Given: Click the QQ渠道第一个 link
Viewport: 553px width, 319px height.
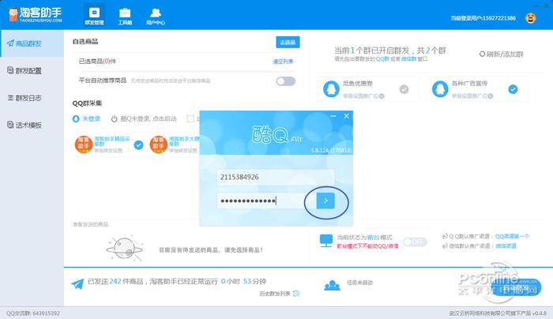Looking at the screenshot, I should [x=512, y=236].
